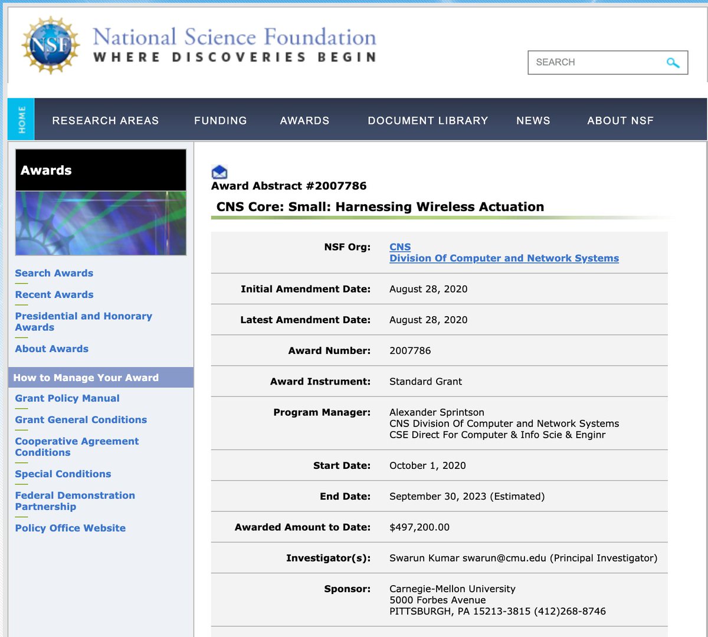708x637 pixels.
Task: Click the Award Number value 2007786
Action: click(x=410, y=350)
